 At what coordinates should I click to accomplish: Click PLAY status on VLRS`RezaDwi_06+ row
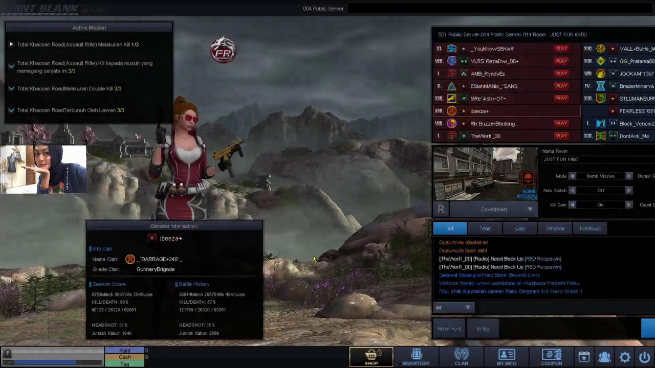point(561,61)
